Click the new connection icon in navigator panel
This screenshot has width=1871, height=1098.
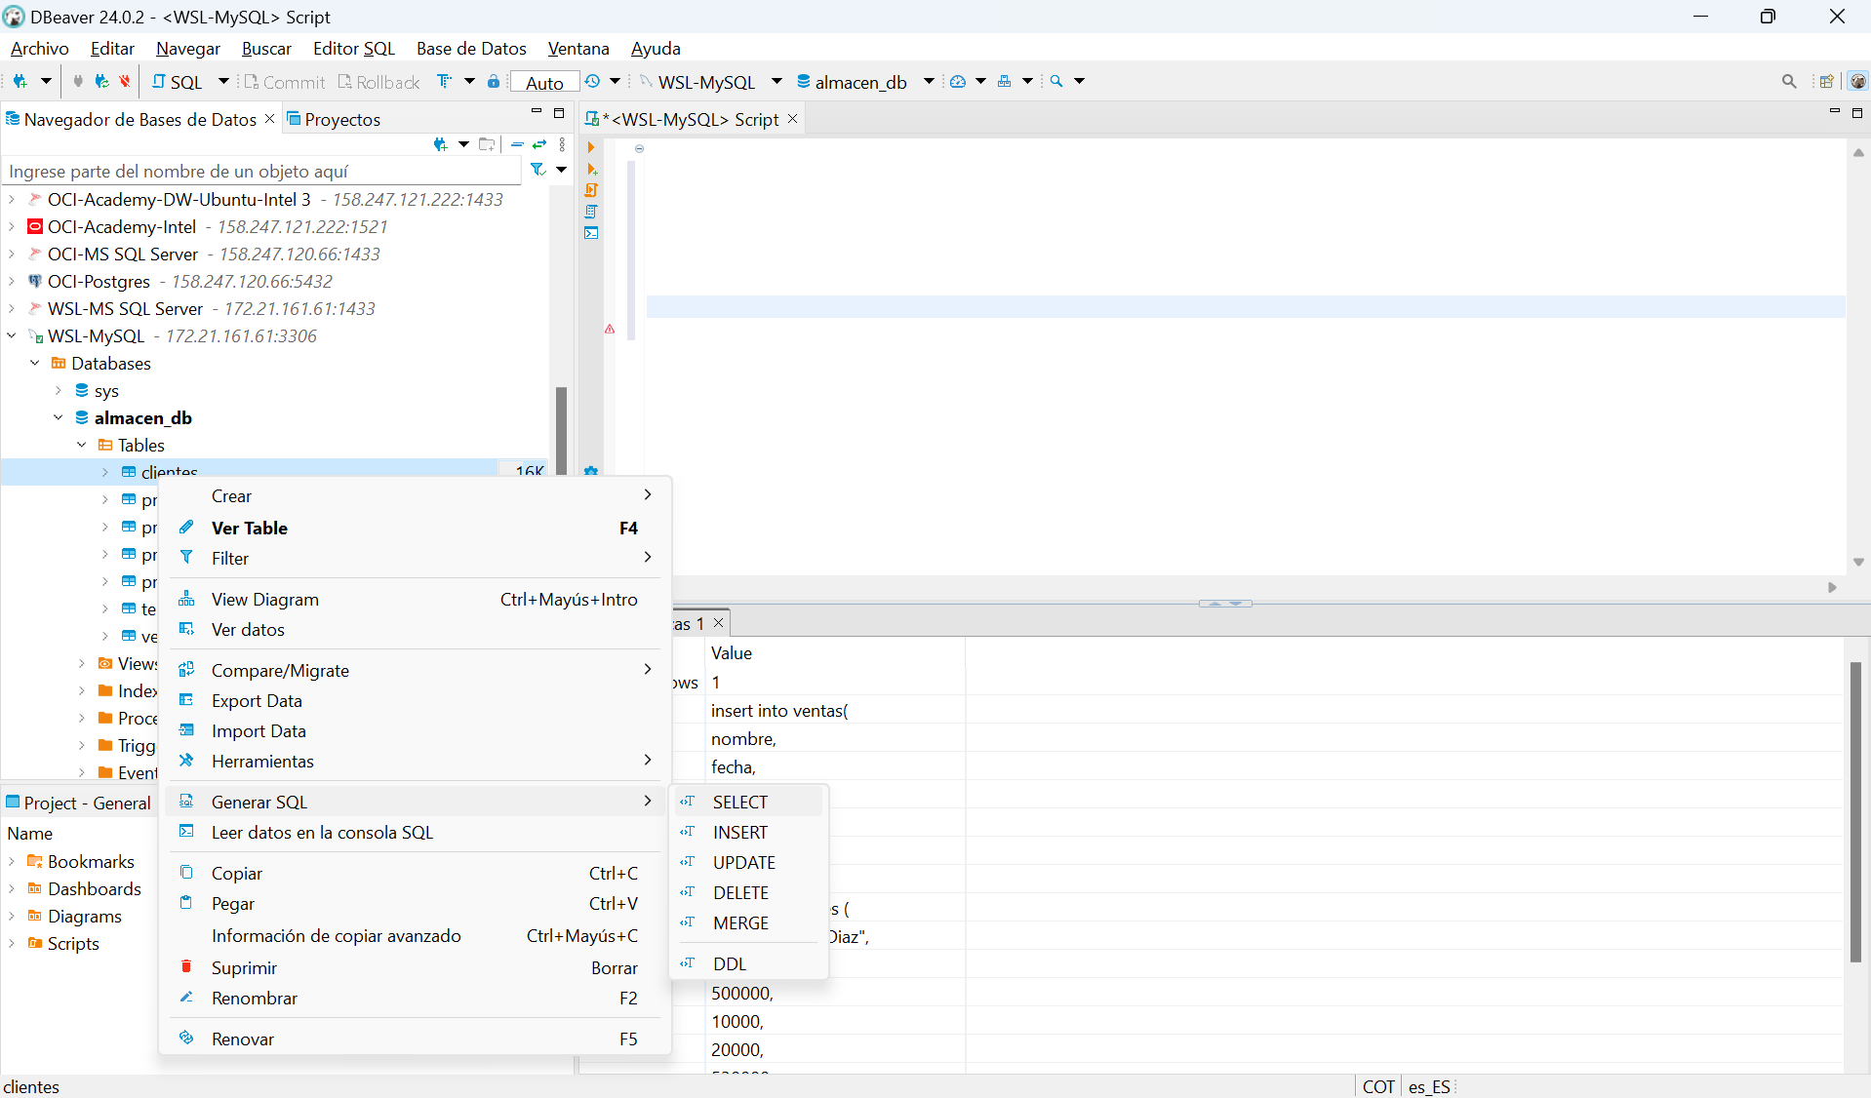pos(440,144)
